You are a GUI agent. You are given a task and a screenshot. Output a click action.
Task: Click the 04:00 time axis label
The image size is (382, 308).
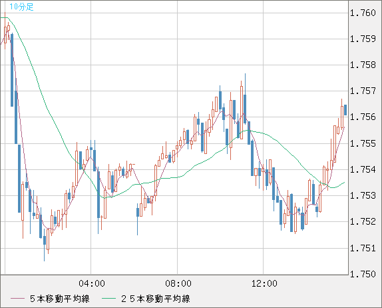click(92, 283)
